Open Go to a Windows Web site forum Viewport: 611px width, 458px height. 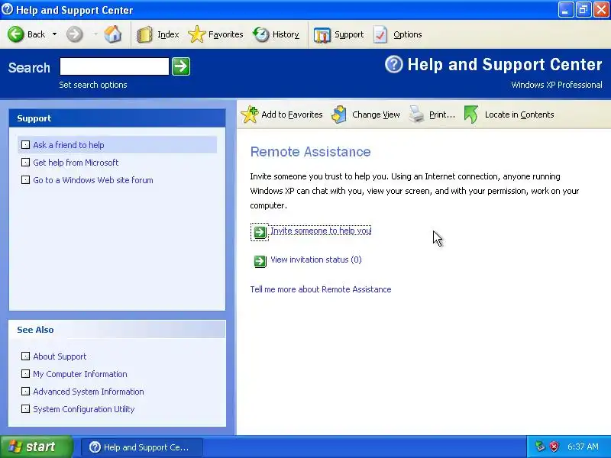(x=93, y=180)
